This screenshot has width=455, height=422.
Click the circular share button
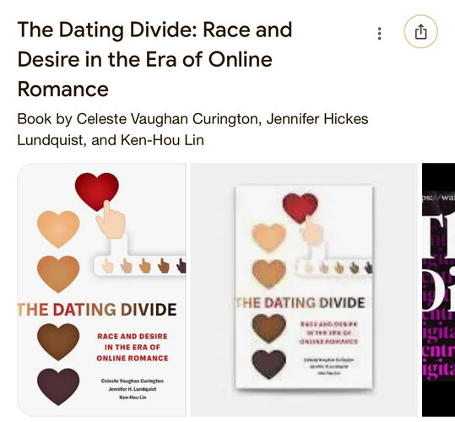coord(420,31)
